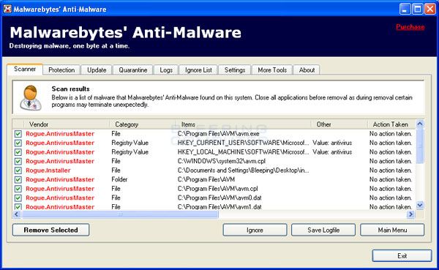Switch to the Scanner tab
439x270 pixels.
pyautogui.click(x=25, y=70)
